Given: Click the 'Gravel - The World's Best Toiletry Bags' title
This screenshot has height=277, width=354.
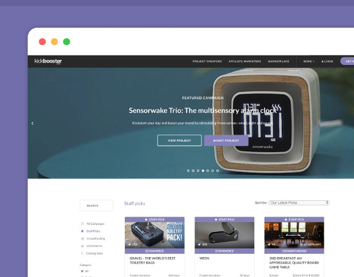Looking at the screenshot, I should [153, 260].
